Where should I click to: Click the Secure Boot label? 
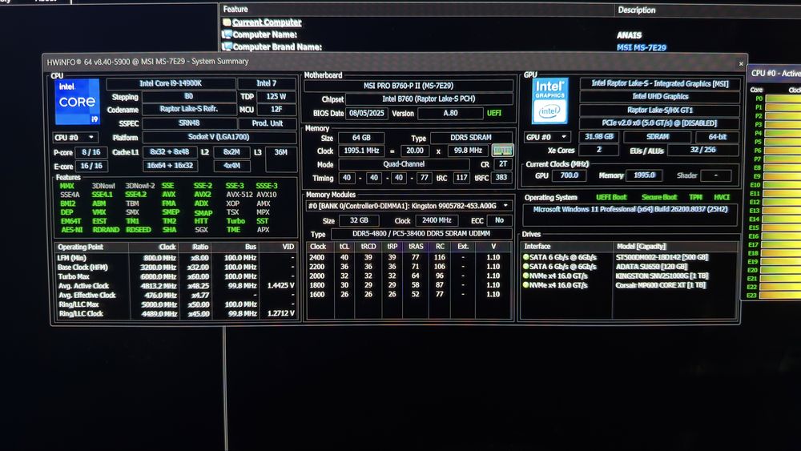(659, 197)
